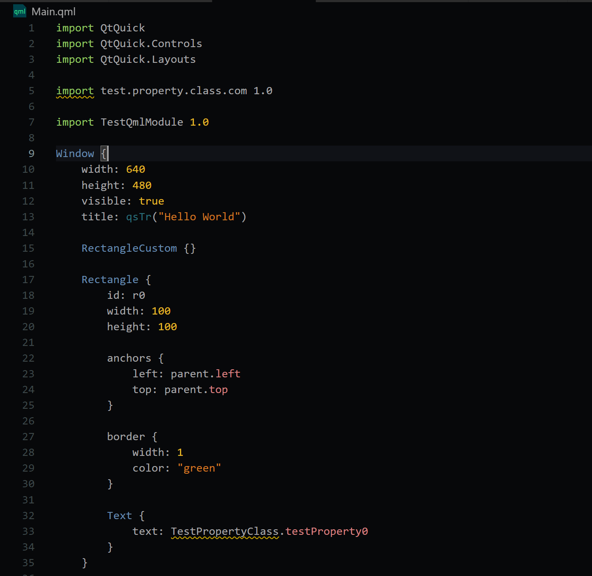
Task: Click the 'border' group property
Action: (x=126, y=437)
